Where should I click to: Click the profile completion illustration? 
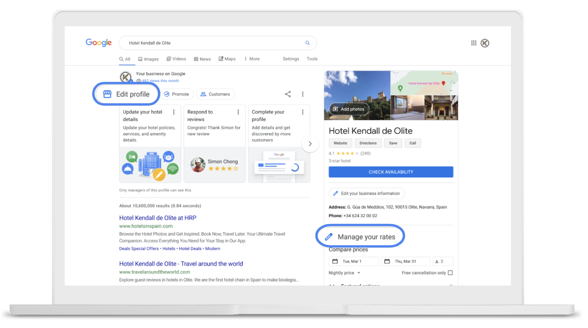pyautogui.click(x=279, y=164)
